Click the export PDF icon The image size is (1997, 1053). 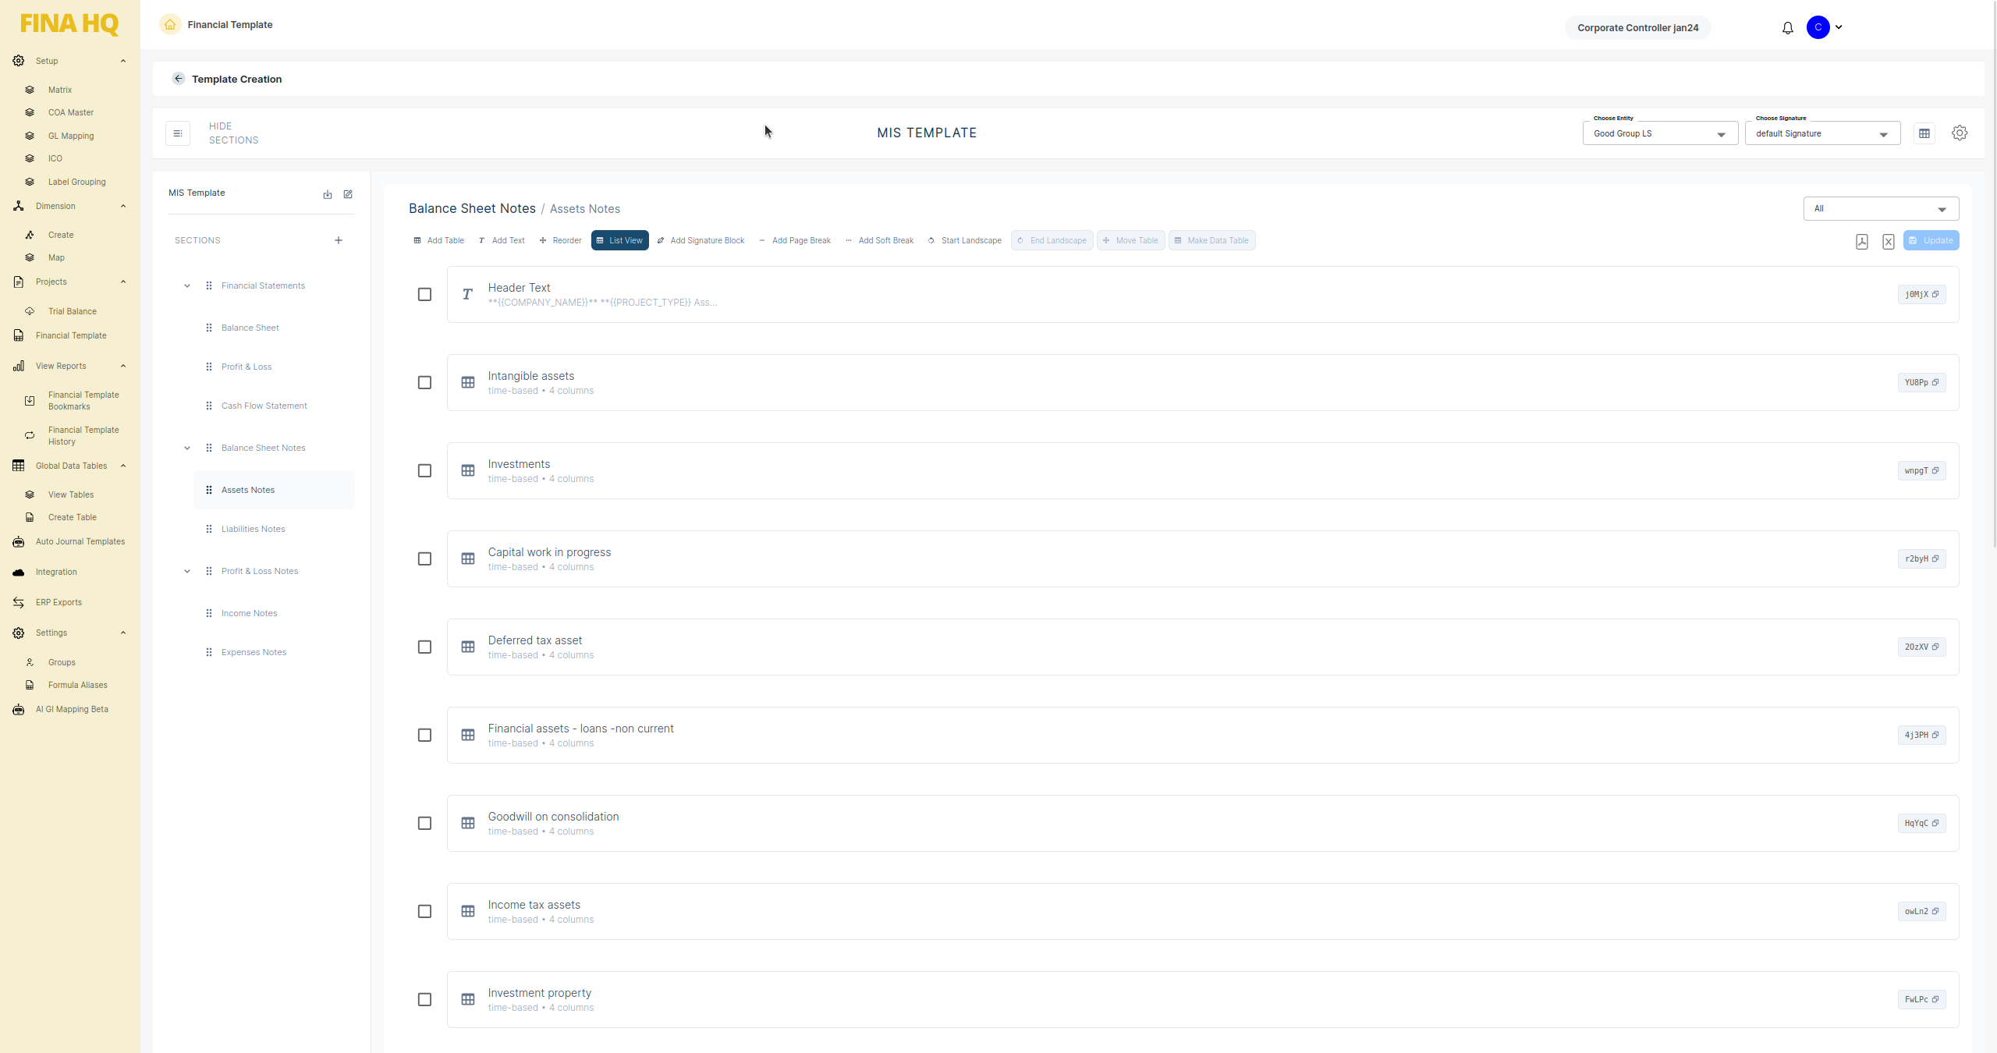coord(1861,242)
